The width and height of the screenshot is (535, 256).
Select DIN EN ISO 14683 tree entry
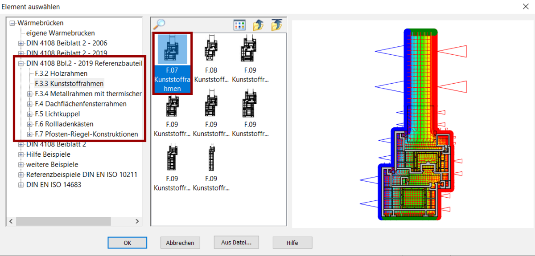tap(53, 185)
